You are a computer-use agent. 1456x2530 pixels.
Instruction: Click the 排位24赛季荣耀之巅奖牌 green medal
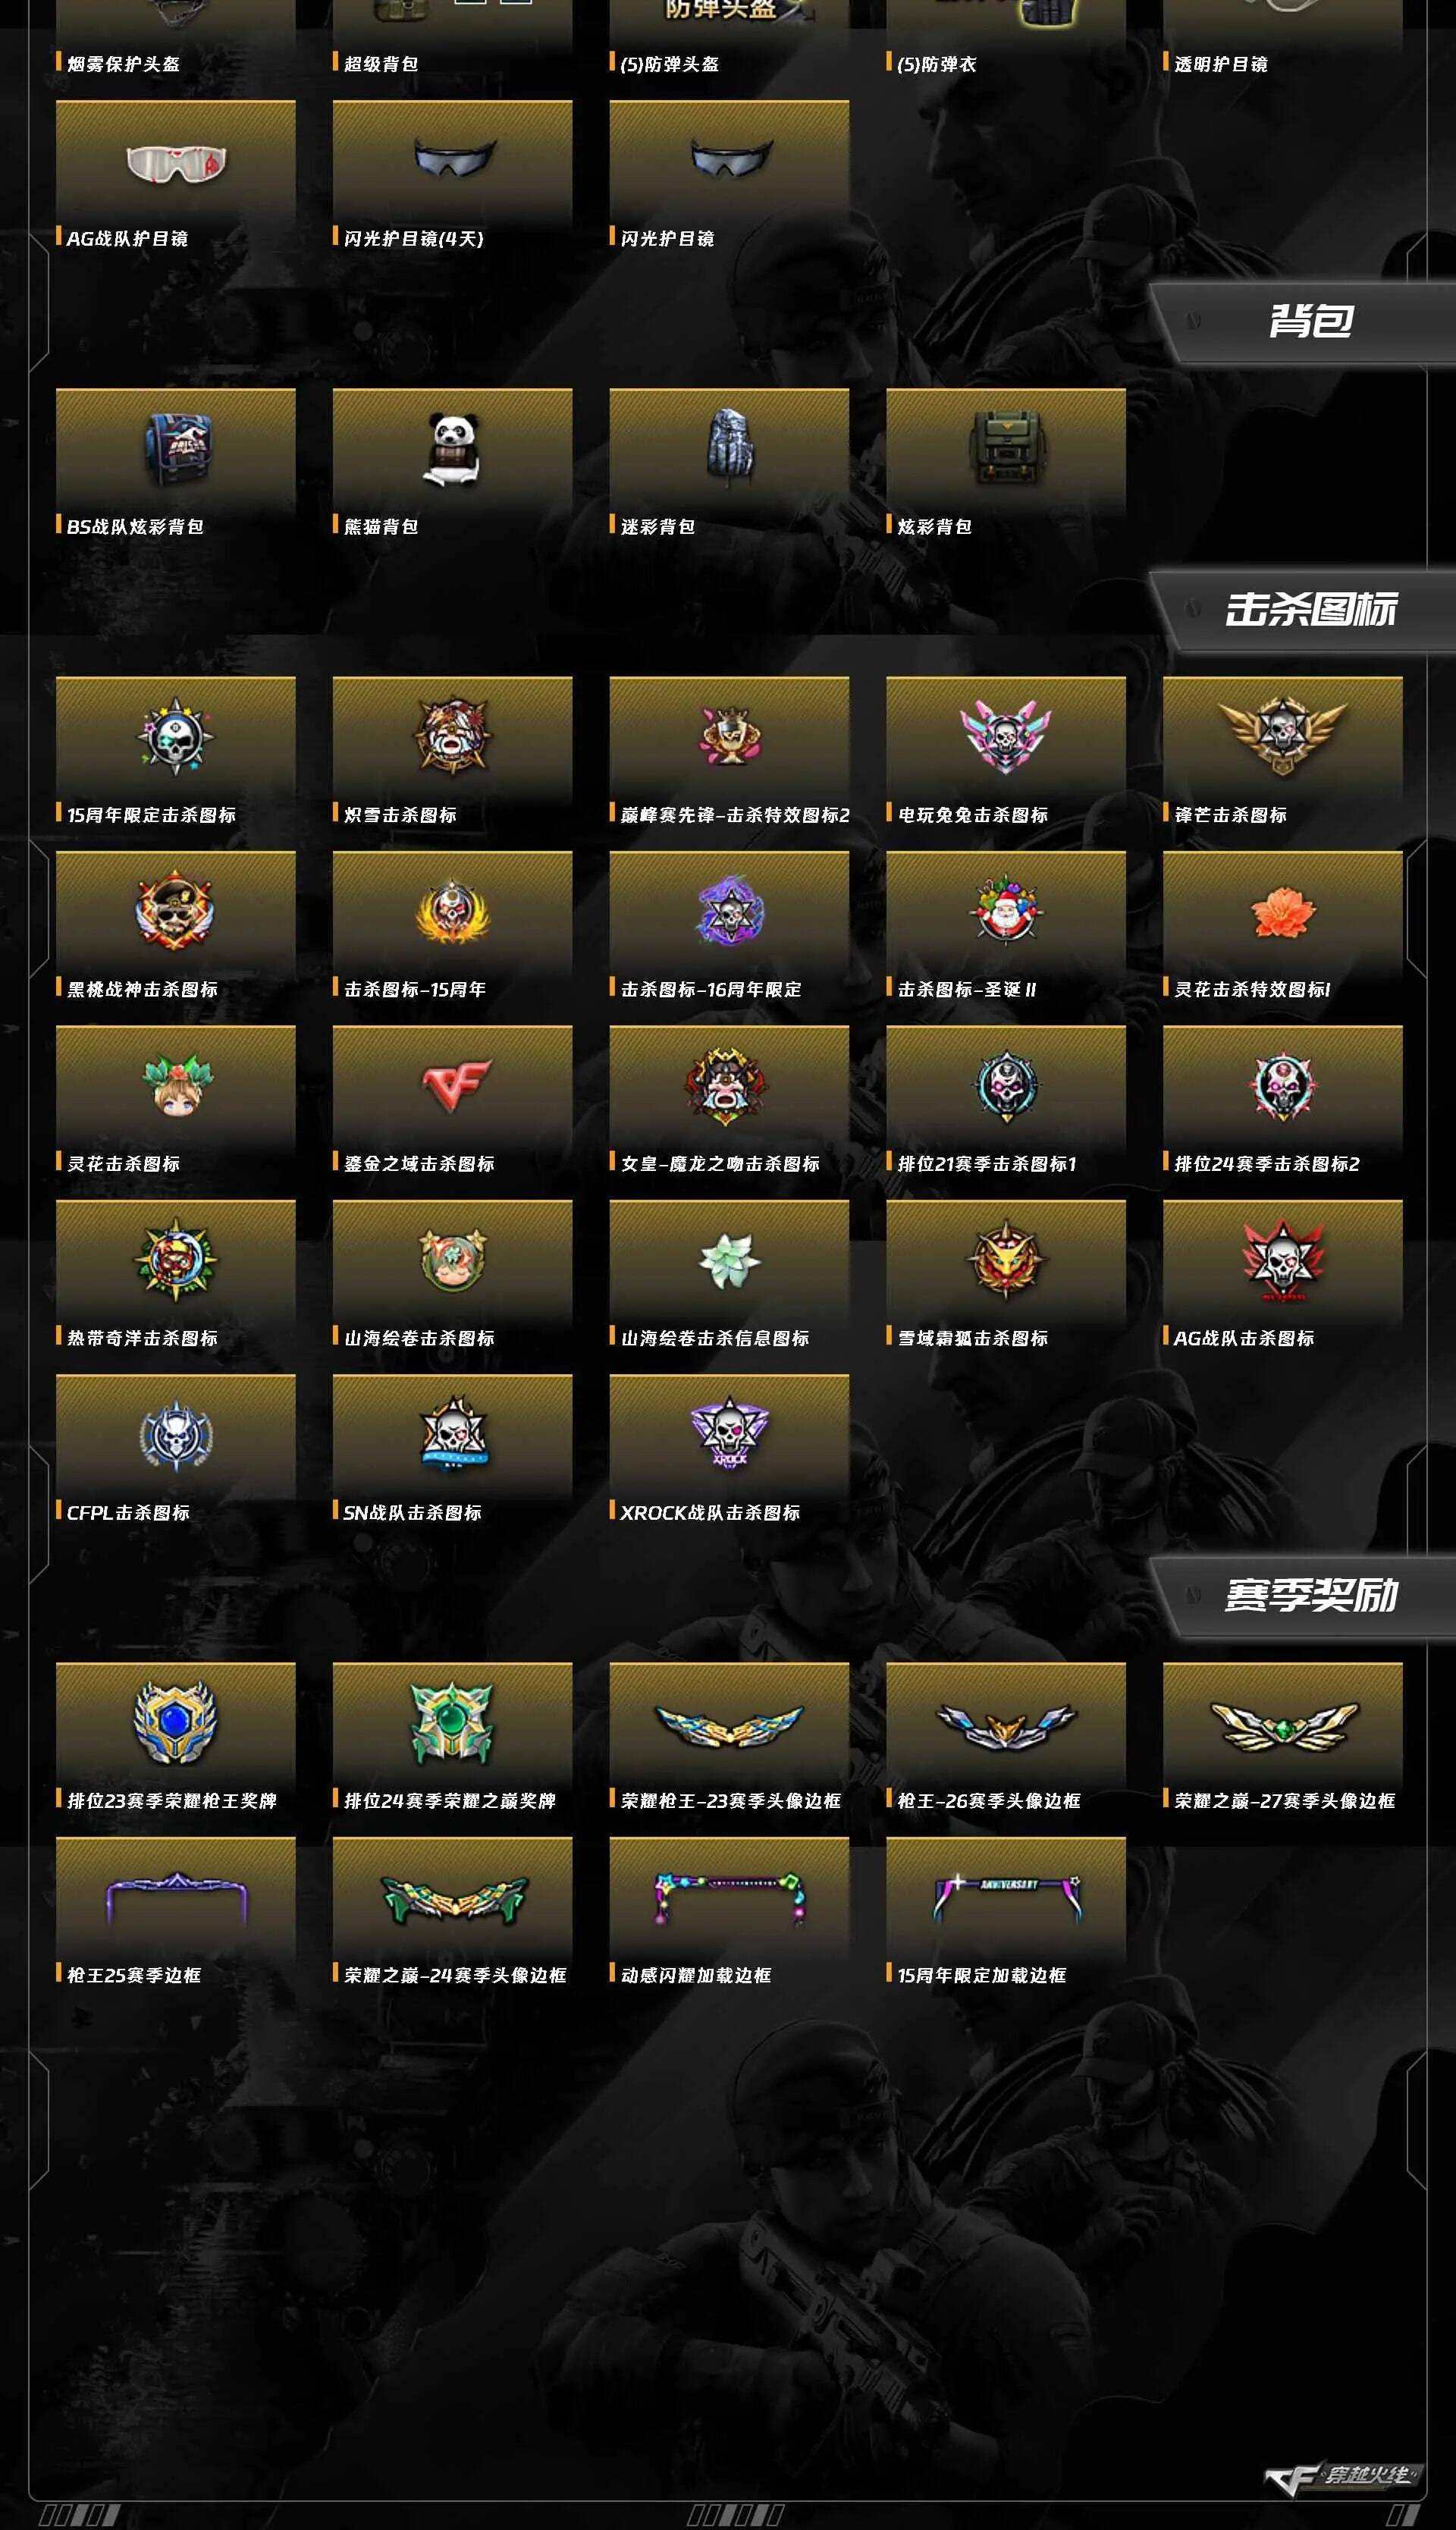point(452,1722)
